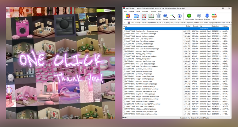
Task: Run the Testen archive check
Action: (143, 16)
